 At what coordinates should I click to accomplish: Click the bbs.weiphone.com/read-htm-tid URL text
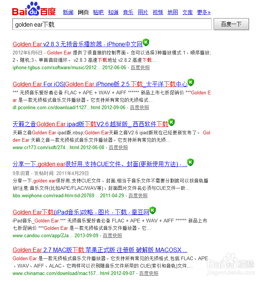pyautogui.click(x=56, y=195)
